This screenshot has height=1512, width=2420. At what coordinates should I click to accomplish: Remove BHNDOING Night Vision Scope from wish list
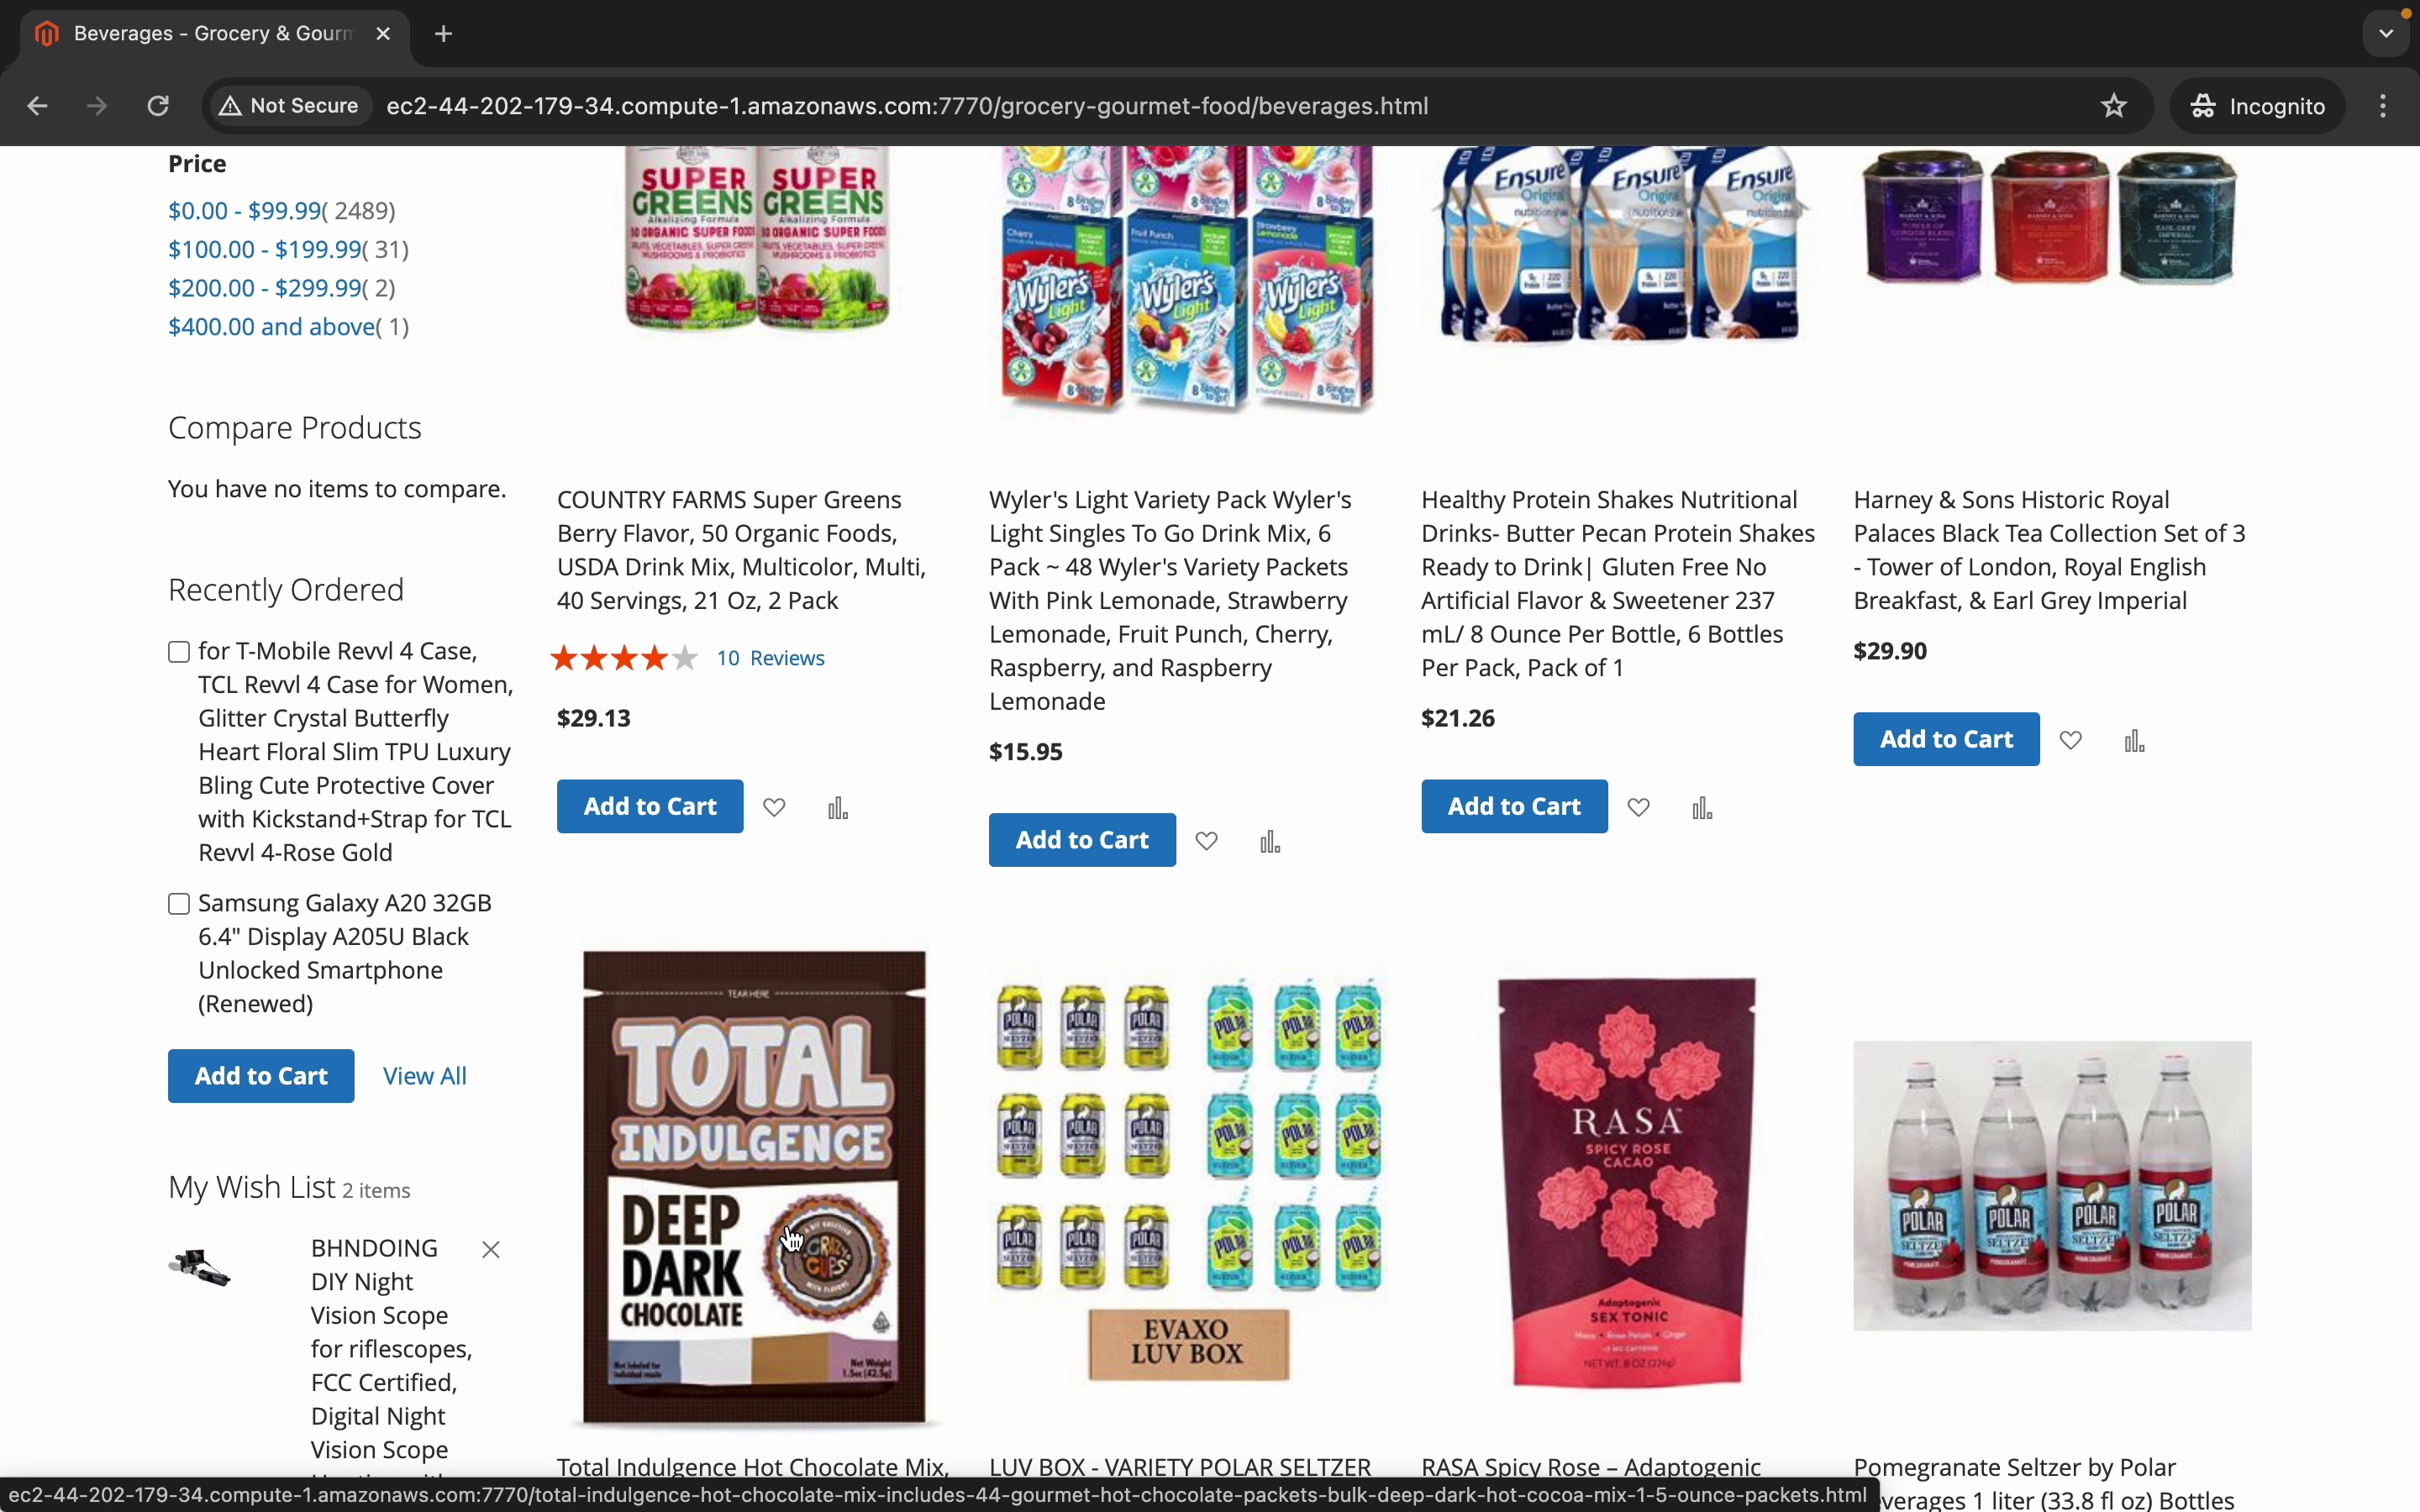(x=491, y=1249)
